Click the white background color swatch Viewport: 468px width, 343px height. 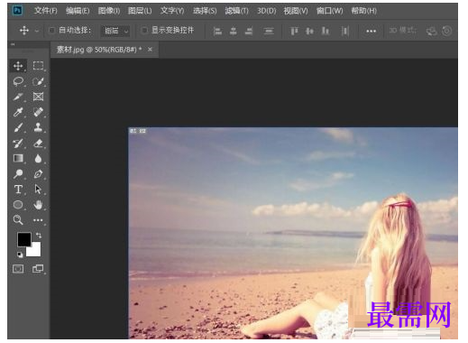[35, 251]
